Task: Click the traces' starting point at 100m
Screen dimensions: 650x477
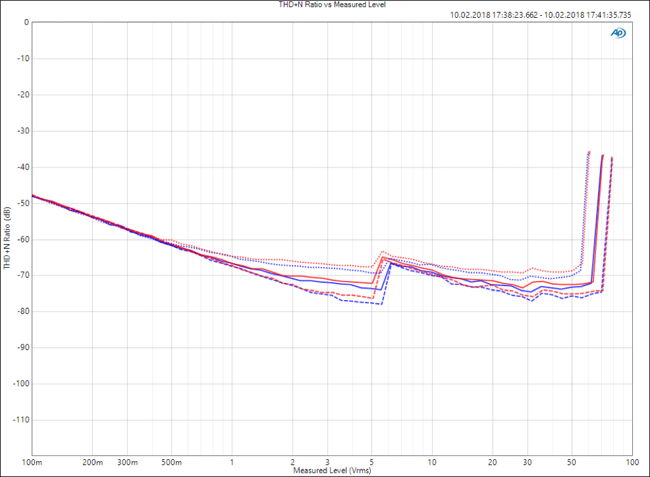Action: 33,195
